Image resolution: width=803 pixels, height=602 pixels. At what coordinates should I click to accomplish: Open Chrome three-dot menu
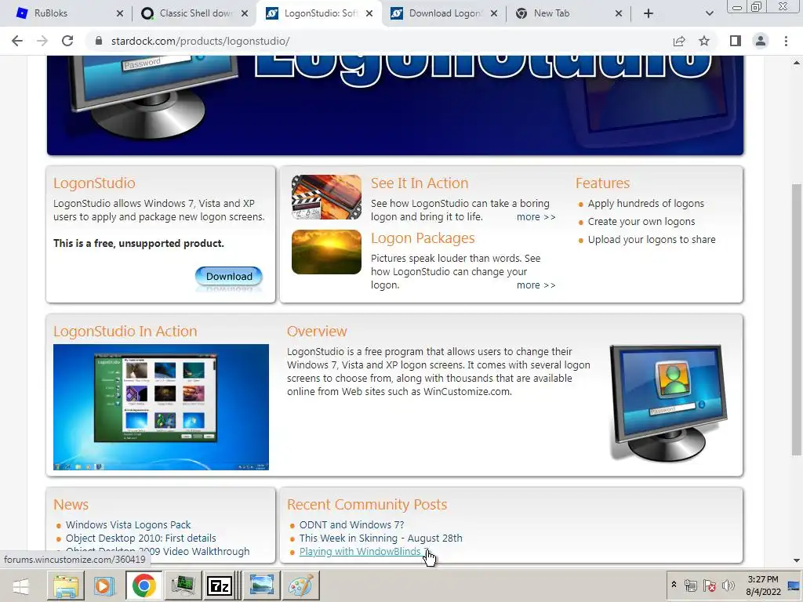coord(786,41)
